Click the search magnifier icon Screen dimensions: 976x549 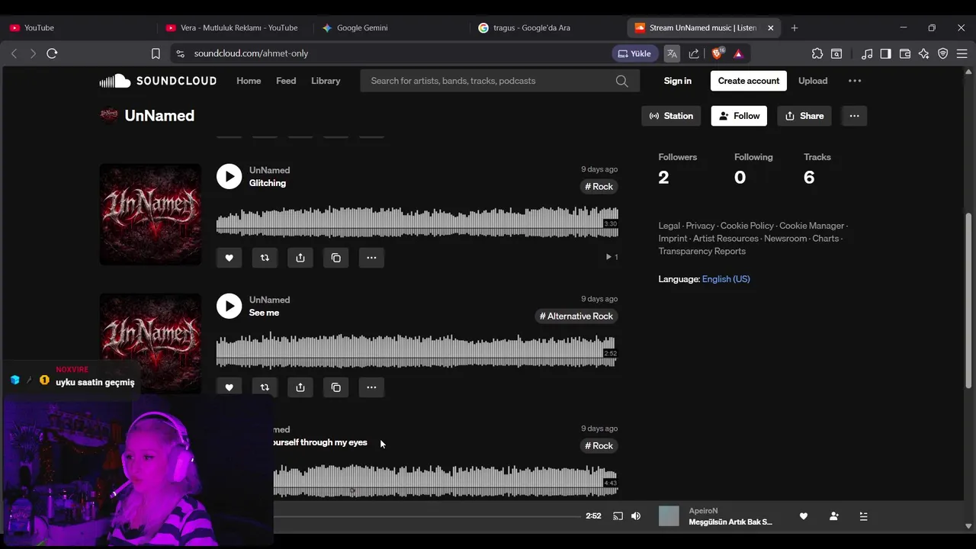point(622,81)
